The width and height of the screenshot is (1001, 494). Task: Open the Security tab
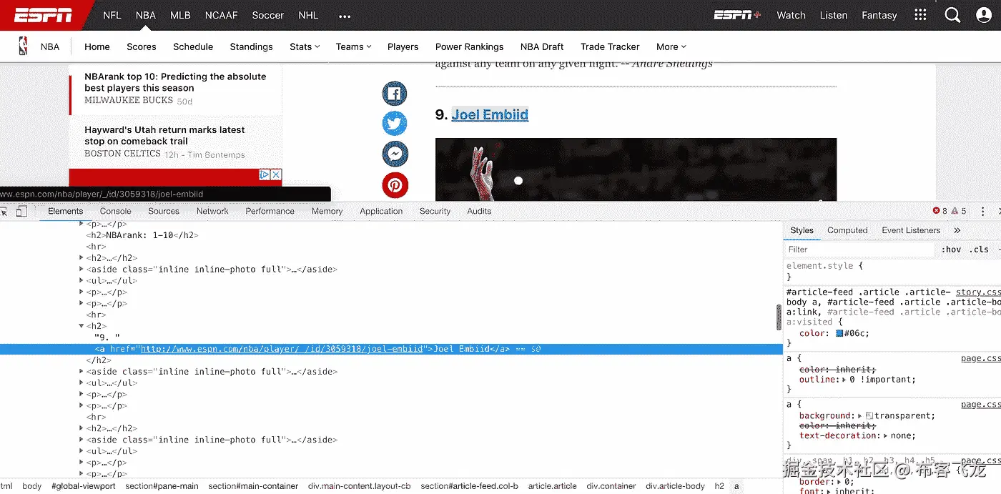pyautogui.click(x=435, y=211)
